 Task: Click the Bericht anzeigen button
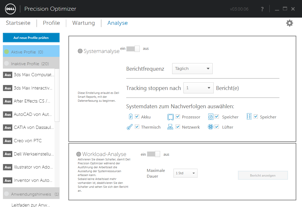click(x=263, y=176)
